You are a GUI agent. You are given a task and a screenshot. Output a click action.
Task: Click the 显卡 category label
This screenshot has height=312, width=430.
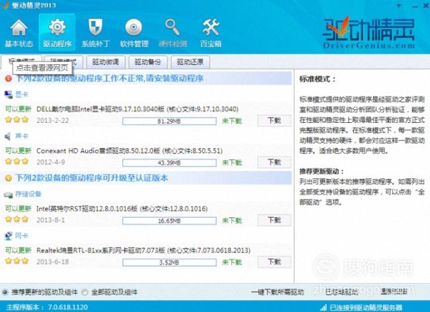tap(22, 95)
